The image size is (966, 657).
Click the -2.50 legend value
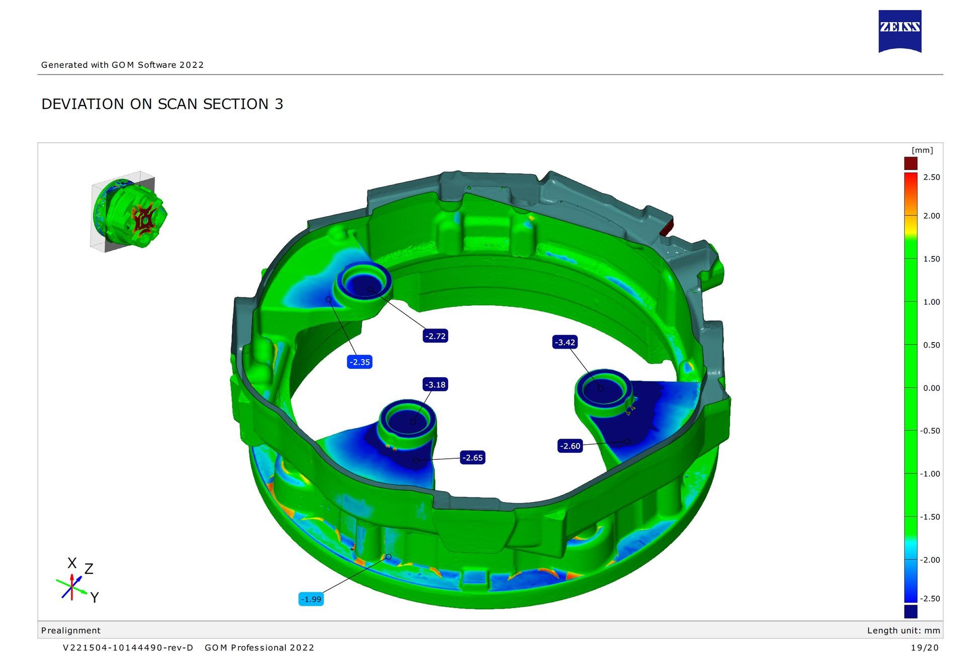click(x=930, y=599)
